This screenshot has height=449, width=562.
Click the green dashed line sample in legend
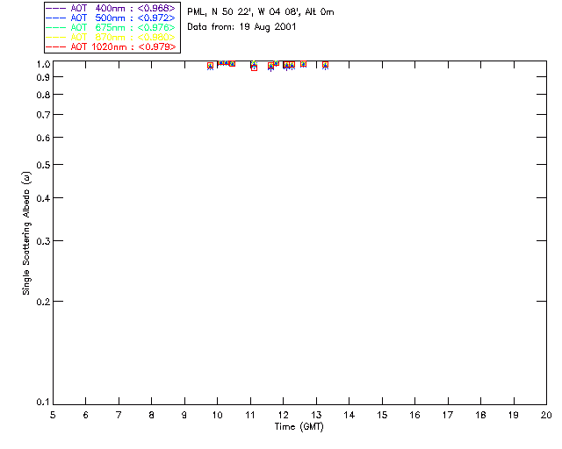56,27
